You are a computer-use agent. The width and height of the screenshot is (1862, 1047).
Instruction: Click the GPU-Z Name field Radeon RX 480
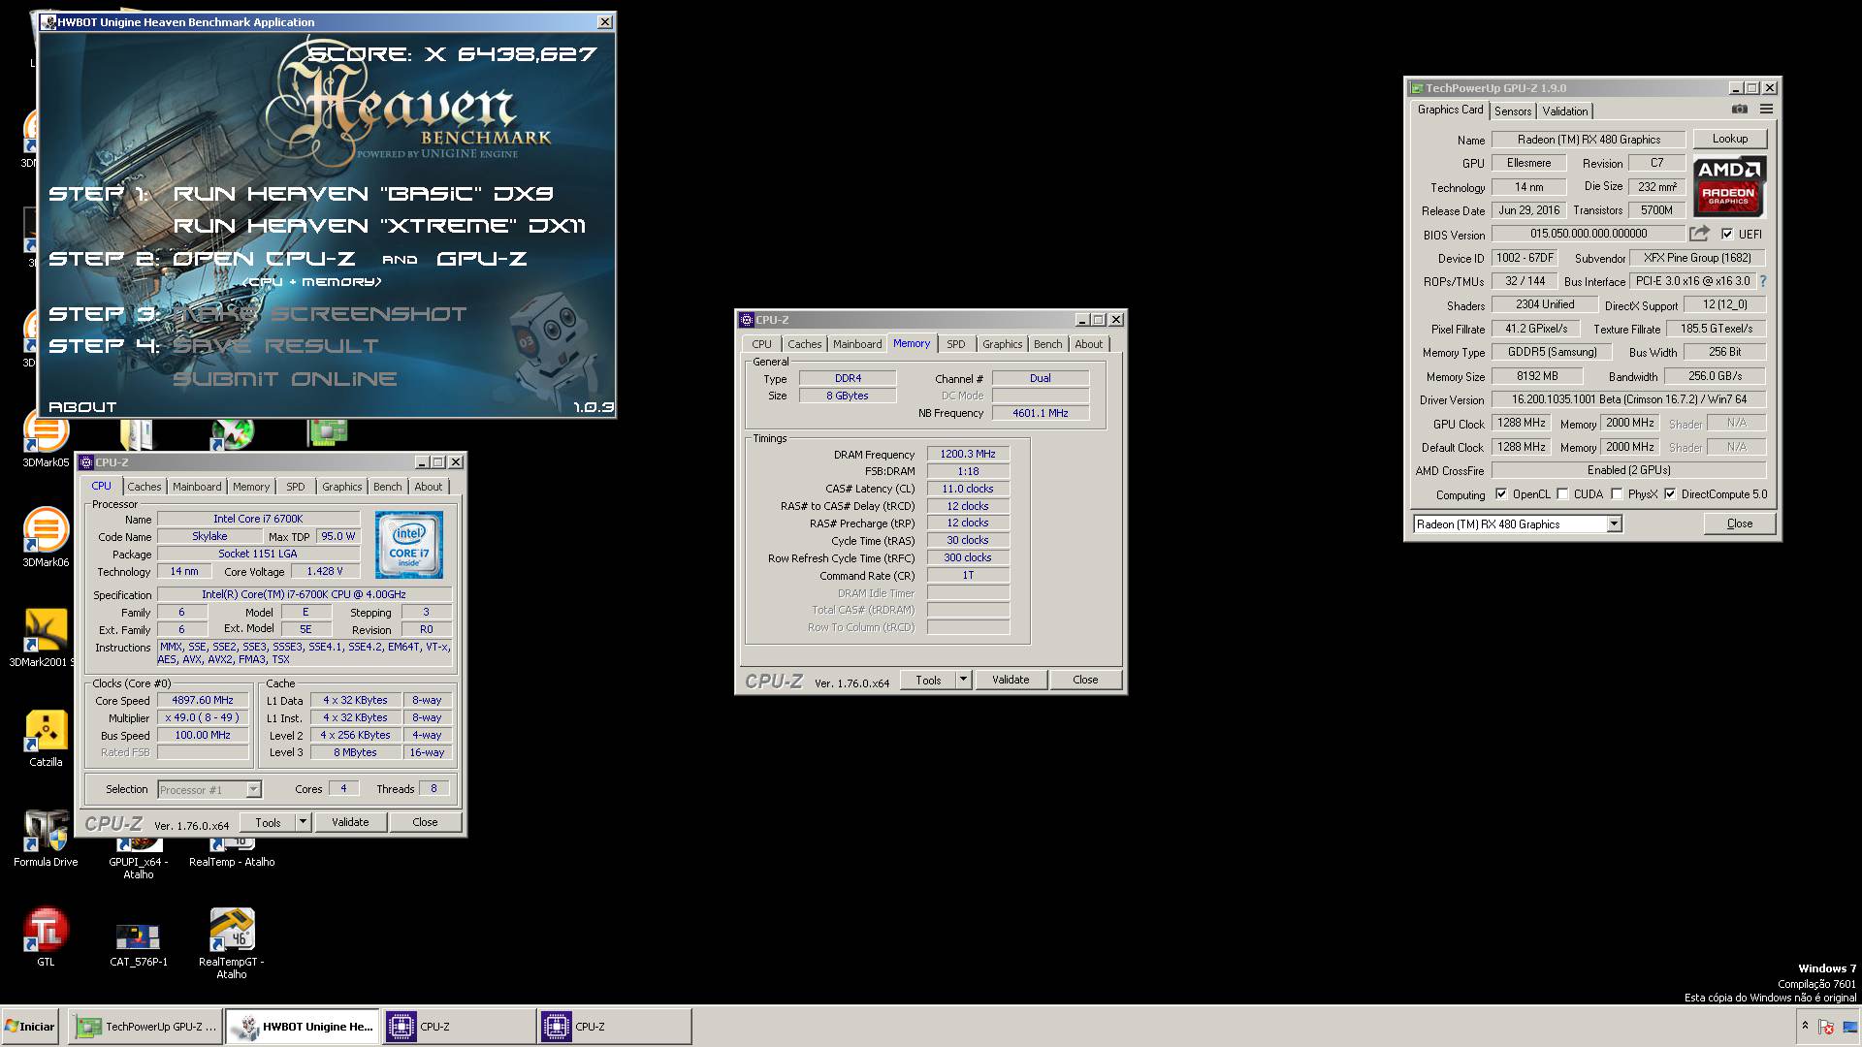coord(1589,140)
